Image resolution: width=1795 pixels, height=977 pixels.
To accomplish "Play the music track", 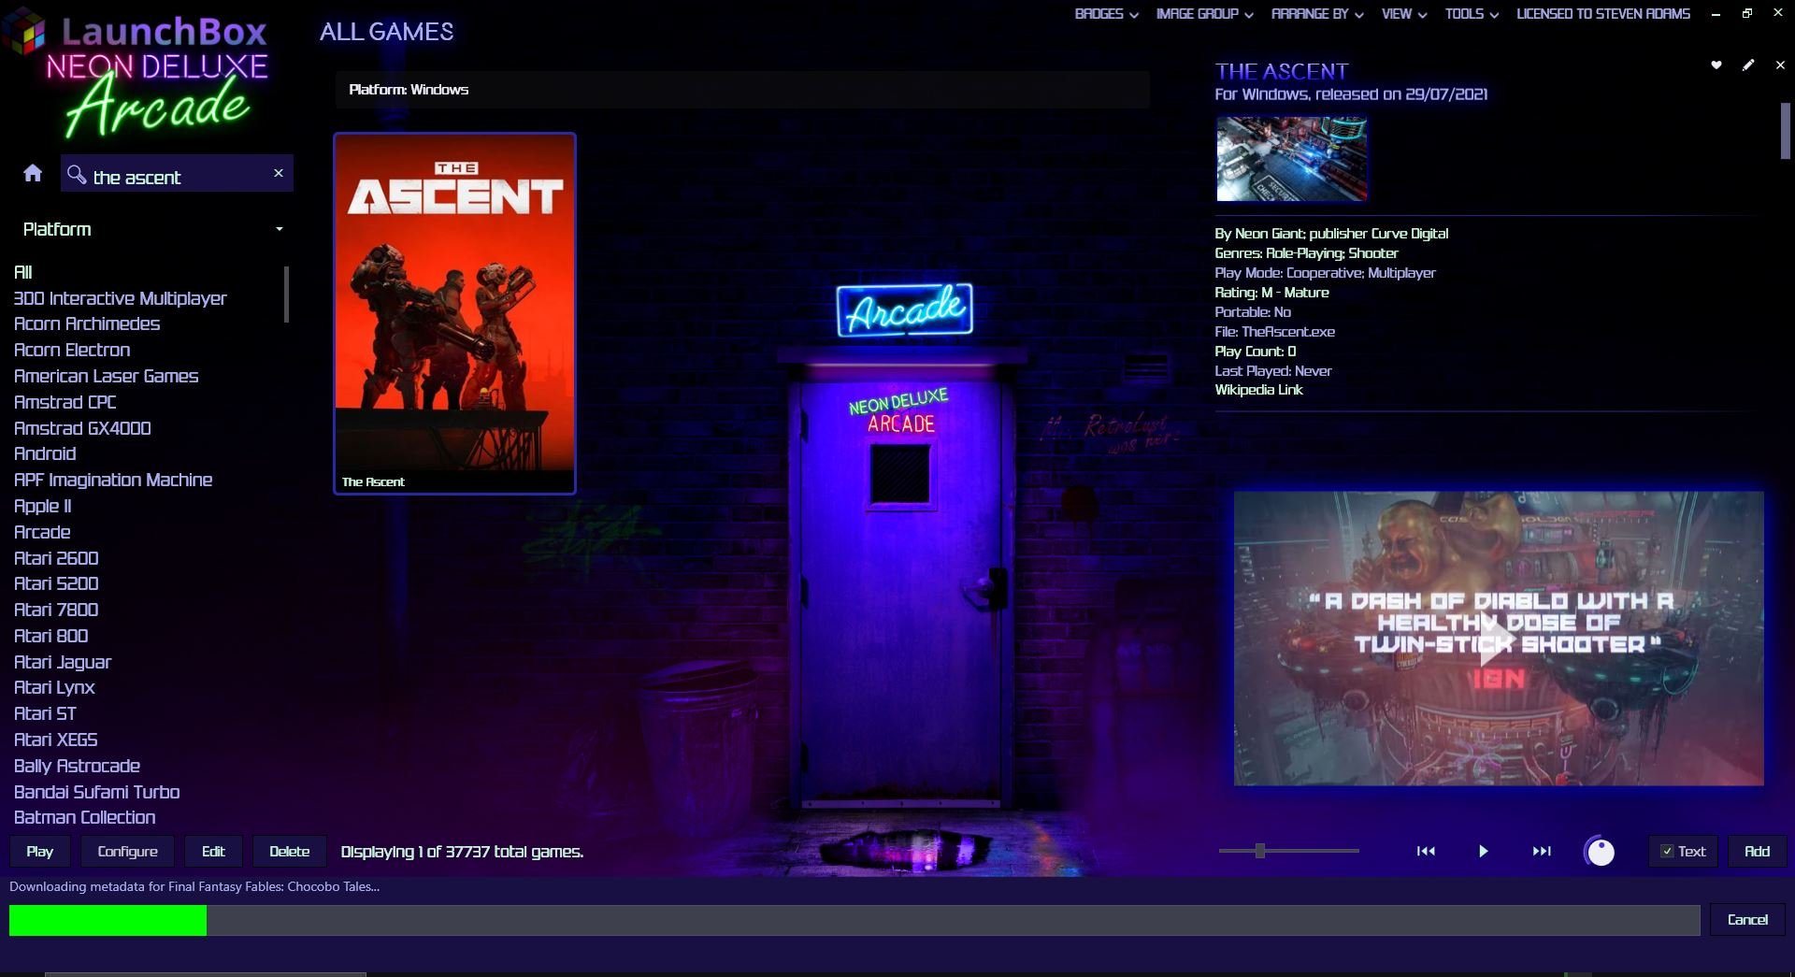I will [x=1483, y=851].
